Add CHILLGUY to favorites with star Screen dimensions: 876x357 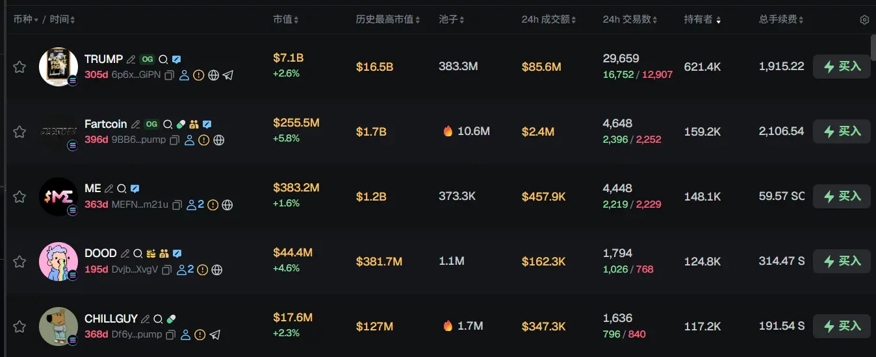click(19, 326)
